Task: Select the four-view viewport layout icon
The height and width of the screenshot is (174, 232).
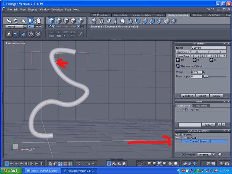Action: tap(12, 164)
